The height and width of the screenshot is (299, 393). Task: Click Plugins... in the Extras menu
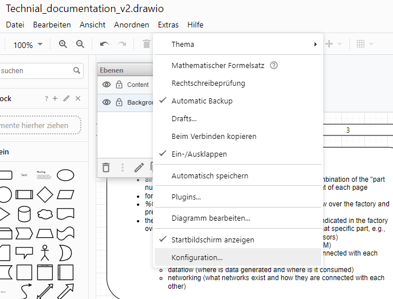pyautogui.click(x=186, y=197)
